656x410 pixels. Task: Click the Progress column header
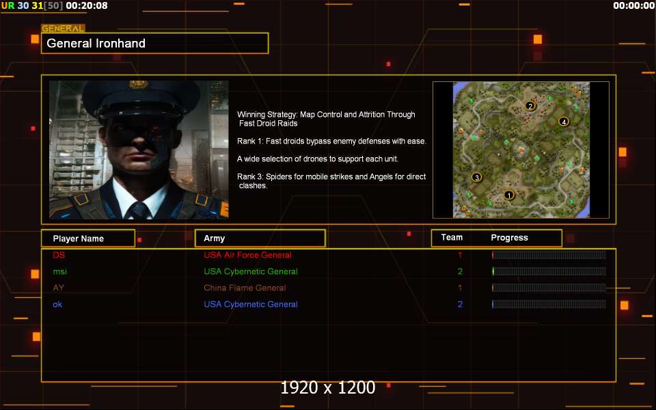point(509,238)
